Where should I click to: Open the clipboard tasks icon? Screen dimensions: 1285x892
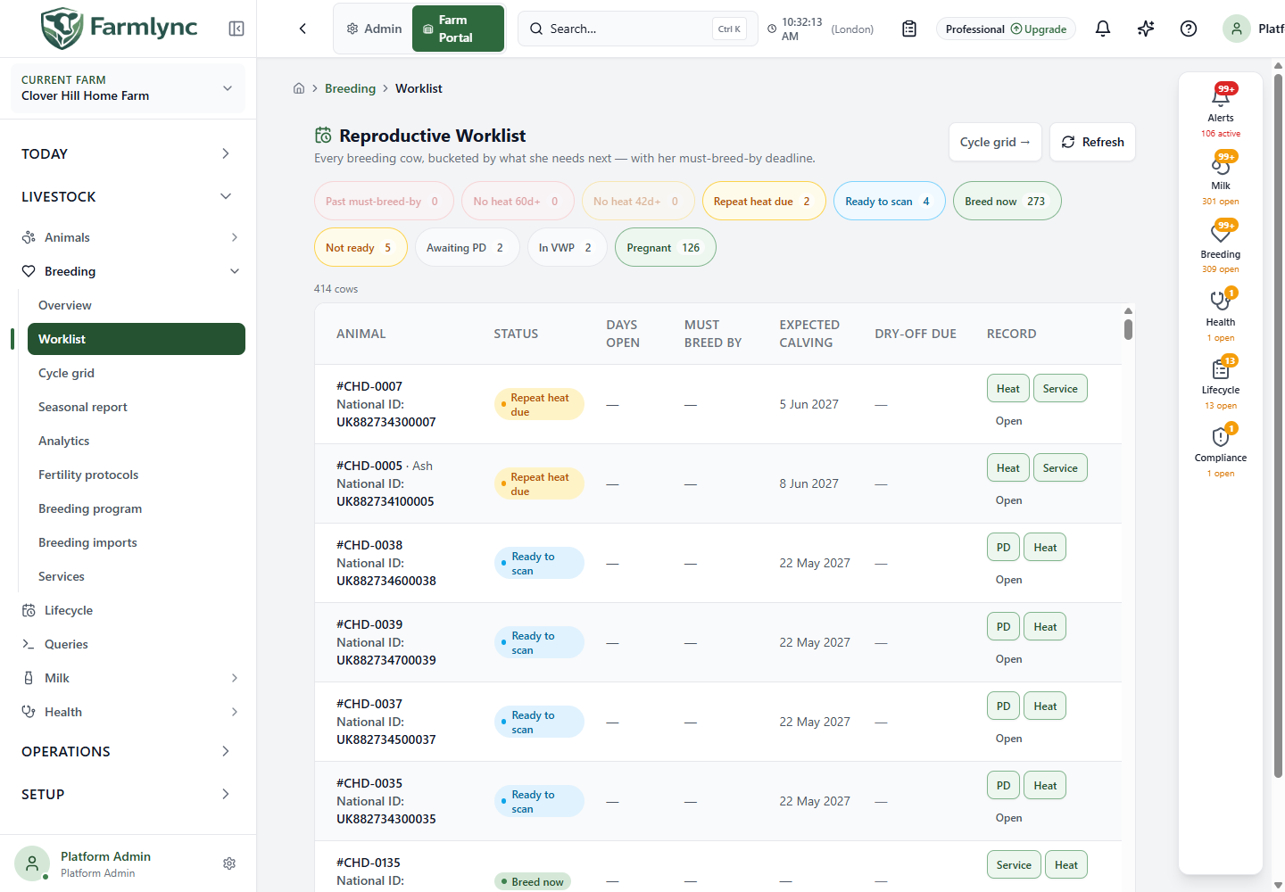(x=909, y=29)
